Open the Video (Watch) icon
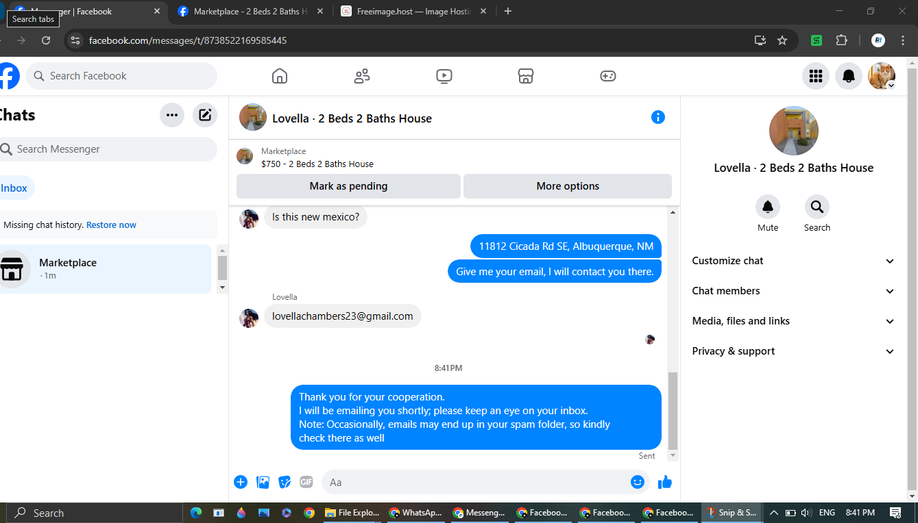Screen dimensions: 918x523 pyautogui.click(x=444, y=76)
